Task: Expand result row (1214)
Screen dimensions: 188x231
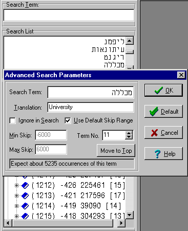Action: (16, 206)
